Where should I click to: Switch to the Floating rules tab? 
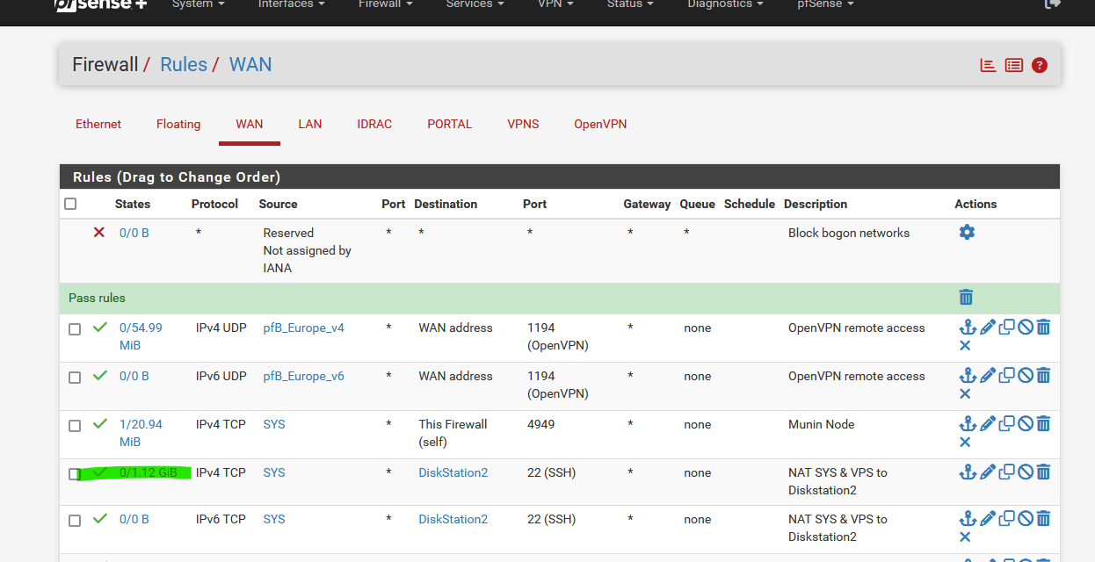(x=178, y=124)
